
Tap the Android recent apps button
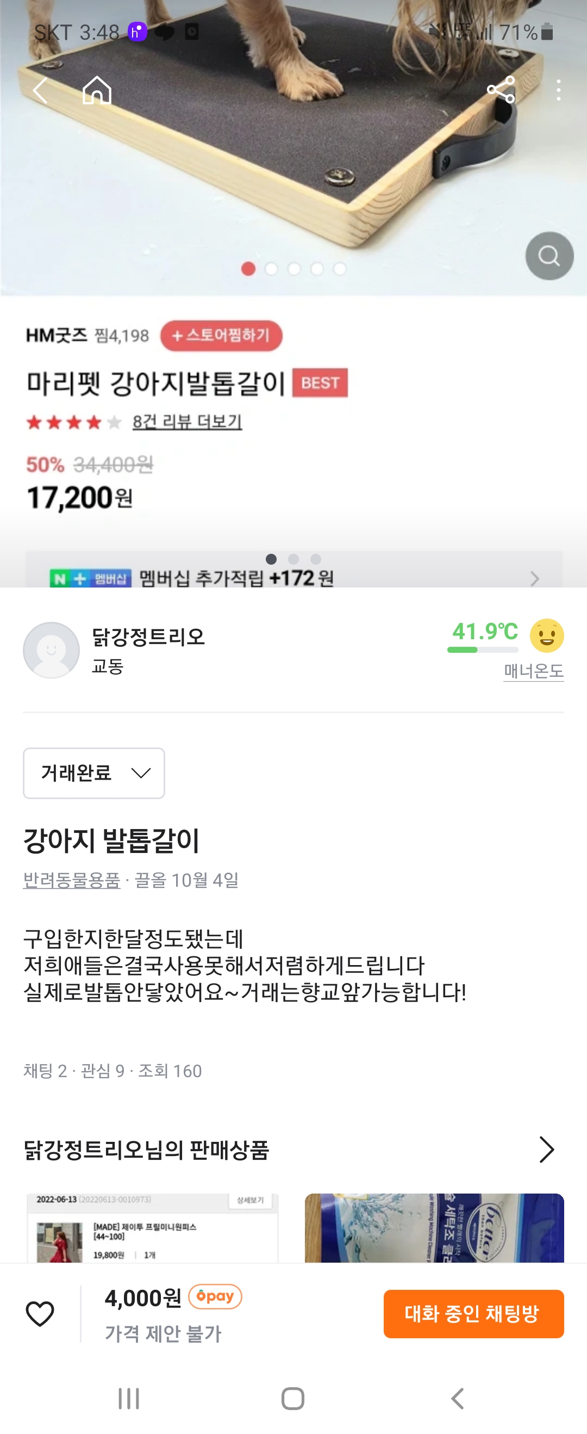point(128,1399)
